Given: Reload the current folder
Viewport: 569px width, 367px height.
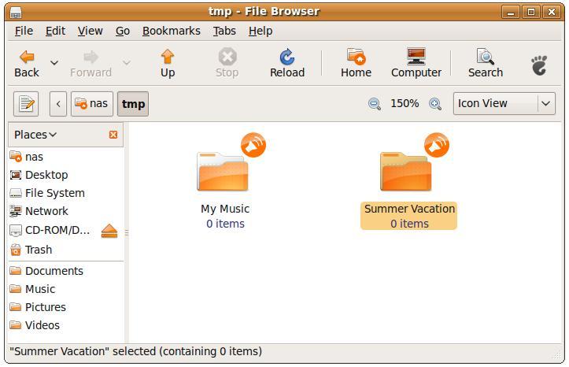Looking at the screenshot, I should (x=287, y=63).
